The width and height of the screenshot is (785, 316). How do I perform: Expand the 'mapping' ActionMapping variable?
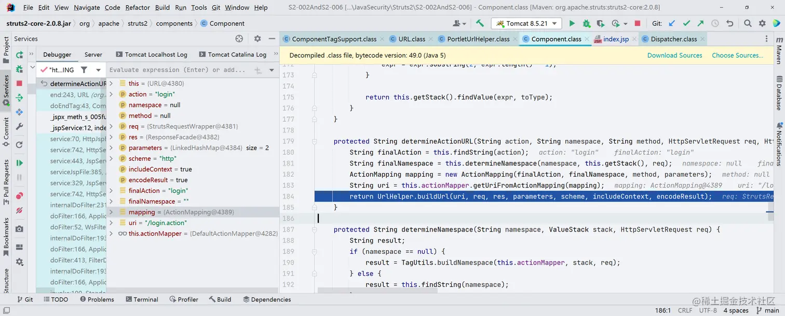pyautogui.click(x=111, y=212)
